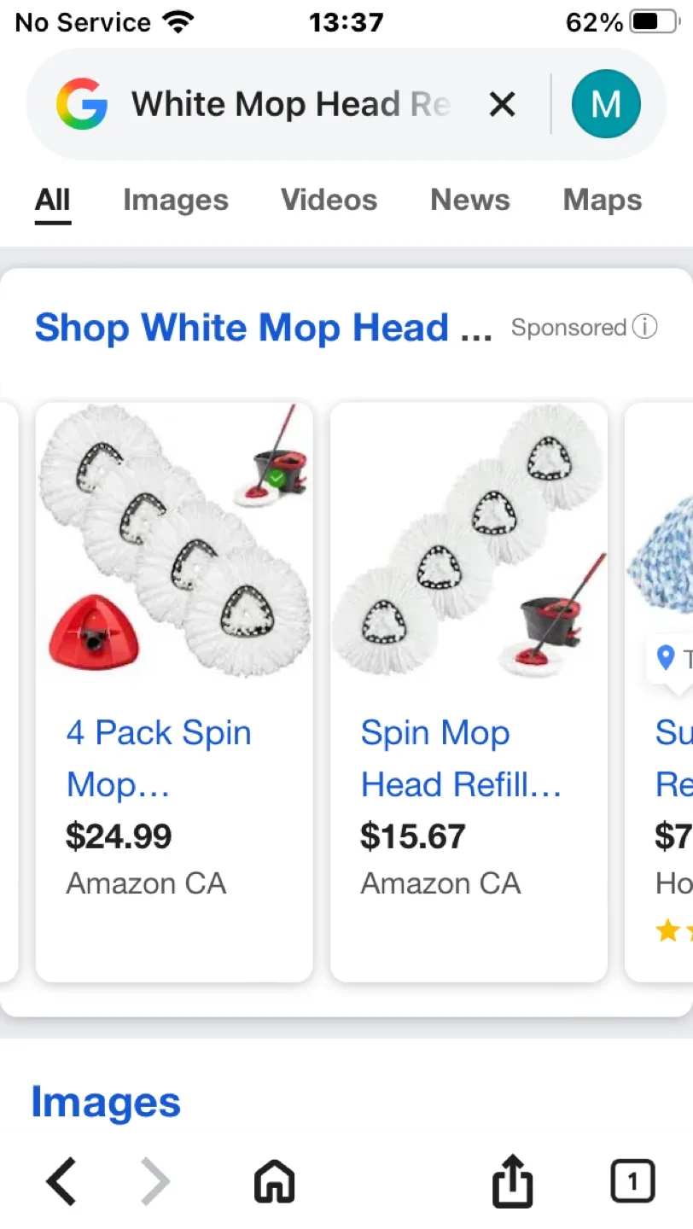Switch to the Videos tab

click(x=329, y=200)
